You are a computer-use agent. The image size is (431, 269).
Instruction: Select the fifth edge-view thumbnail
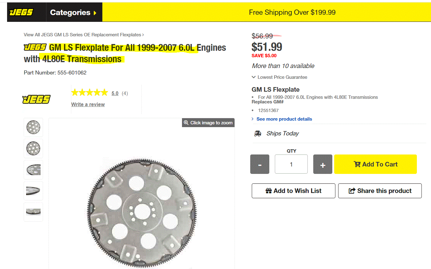(x=33, y=212)
